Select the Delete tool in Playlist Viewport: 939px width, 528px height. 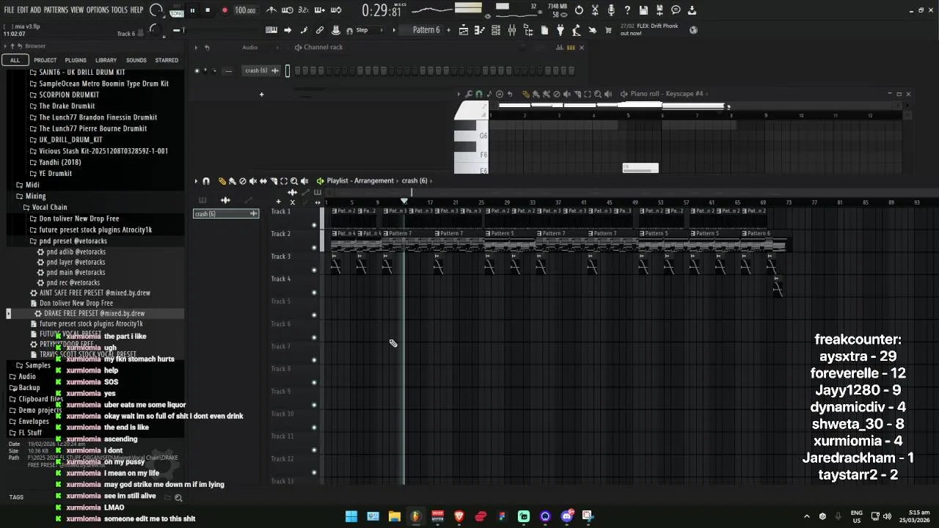[x=243, y=181]
